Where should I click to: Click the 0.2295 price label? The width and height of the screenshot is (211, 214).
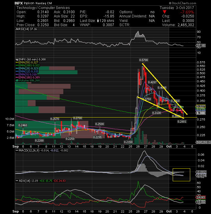[x=97, y=137]
